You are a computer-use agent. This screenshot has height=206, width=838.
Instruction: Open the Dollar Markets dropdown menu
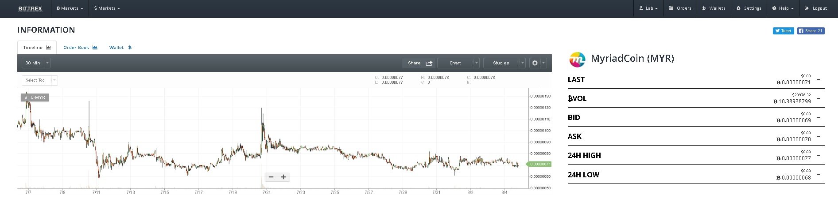pos(107,8)
